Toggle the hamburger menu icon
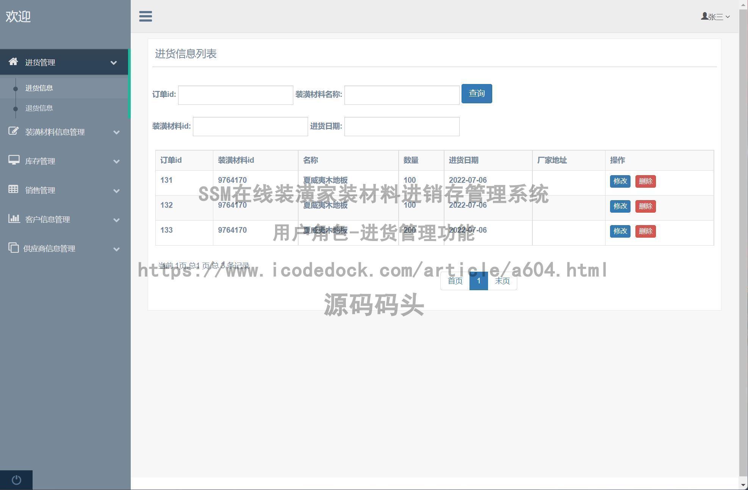The image size is (748, 490). pos(146,17)
